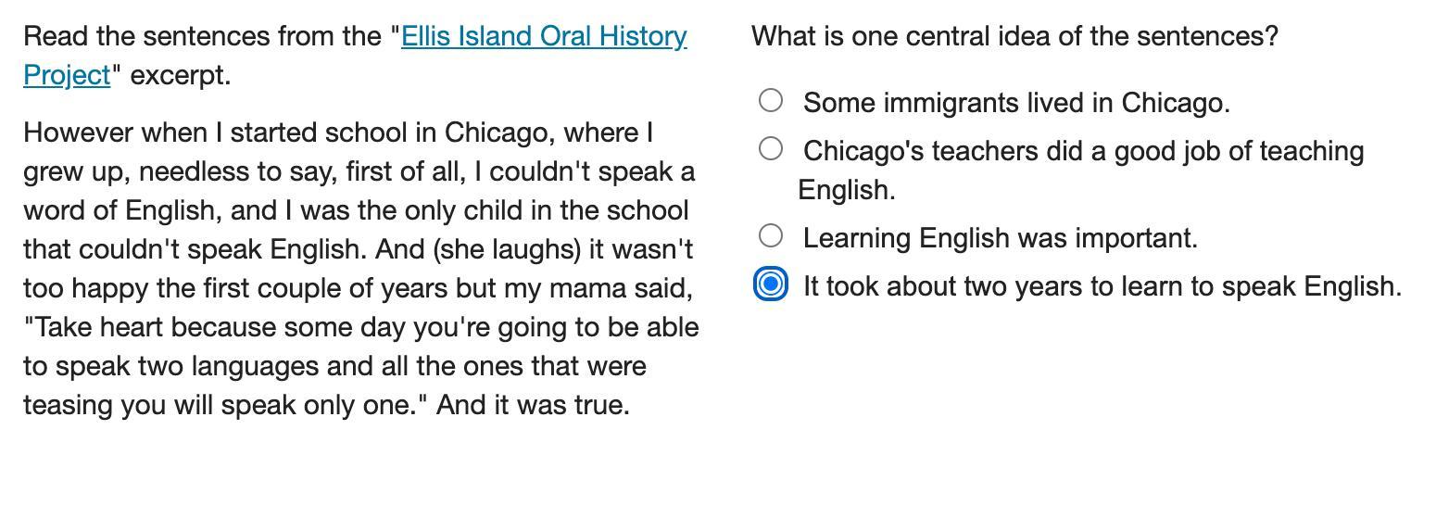The width and height of the screenshot is (1436, 518).
Task: Click the sentence "And it was true."
Action: click(533, 405)
